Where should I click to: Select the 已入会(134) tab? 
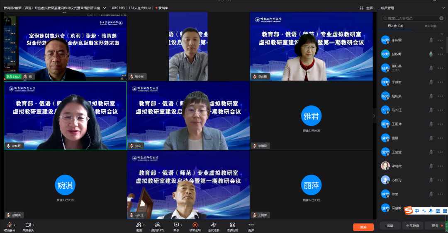click(x=395, y=26)
